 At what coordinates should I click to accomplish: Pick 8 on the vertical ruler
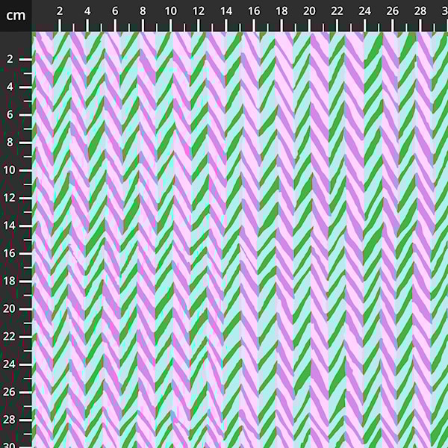click(x=10, y=143)
